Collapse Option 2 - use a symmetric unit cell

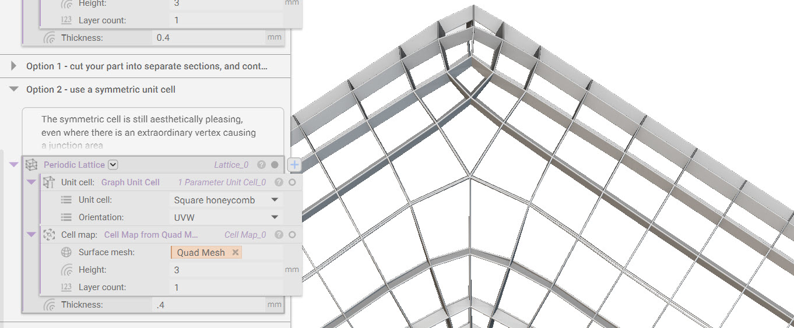[x=13, y=89]
